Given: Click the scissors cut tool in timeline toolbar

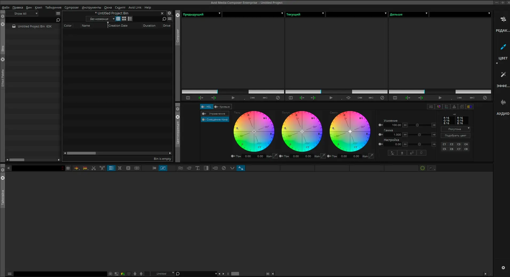Looking at the screenshot, I should 94,168.
